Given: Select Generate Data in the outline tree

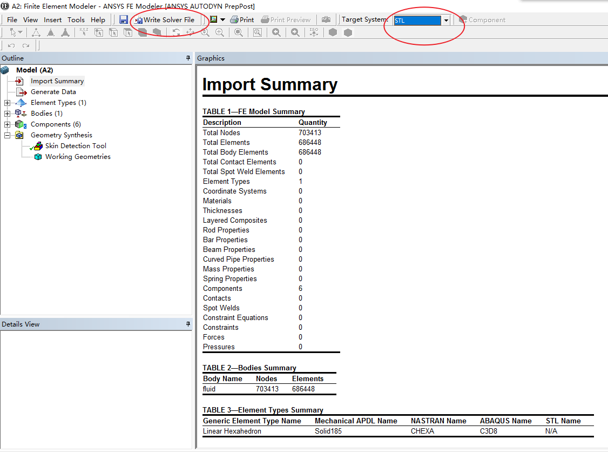Looking at the screenshot, I should pos(53,92).
